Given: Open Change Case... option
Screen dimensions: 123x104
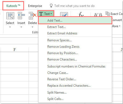Looking at the screenshot, I should point(75,73).
